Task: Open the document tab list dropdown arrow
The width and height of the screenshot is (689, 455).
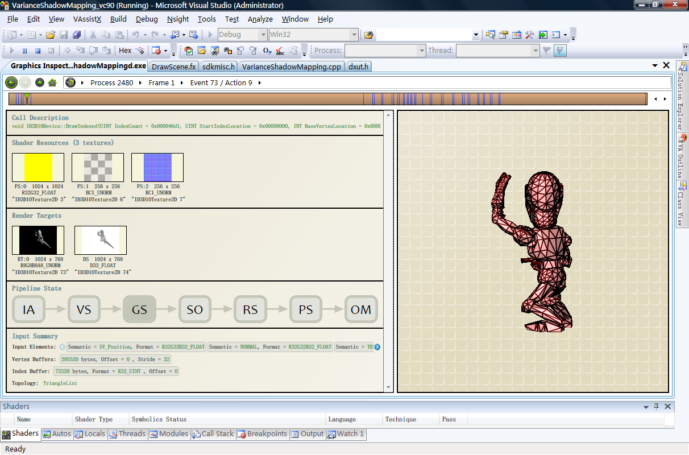Action: pos(655,66)
